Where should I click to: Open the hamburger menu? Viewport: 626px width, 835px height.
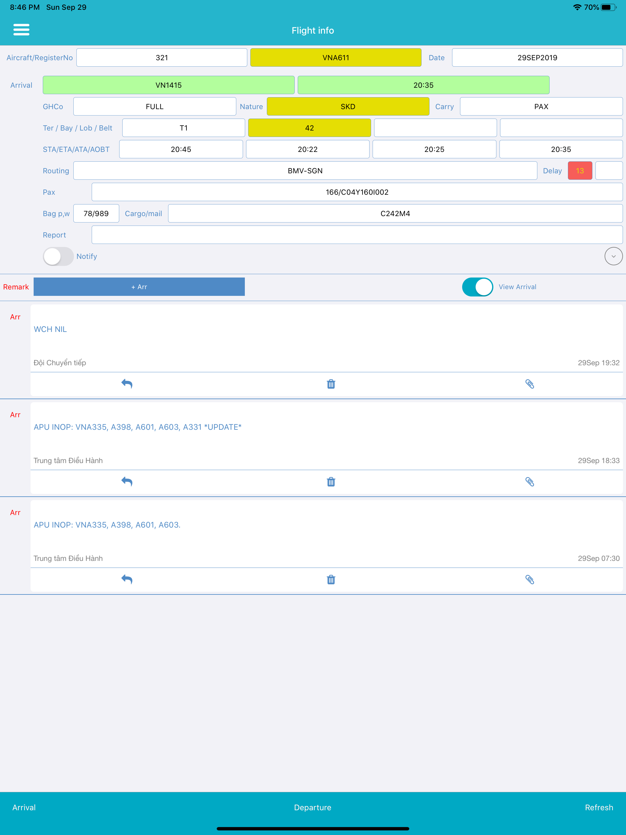coord(21,30)
